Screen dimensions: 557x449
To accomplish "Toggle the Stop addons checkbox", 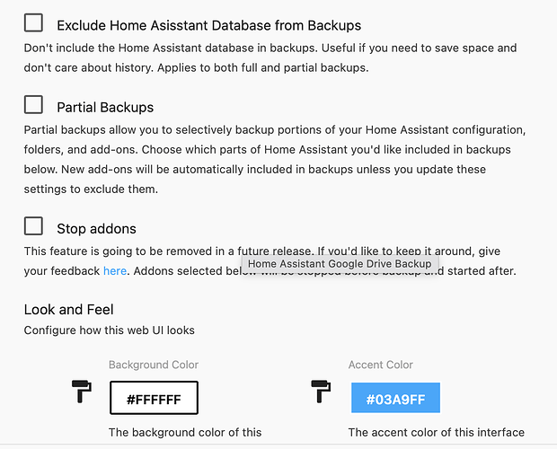I will pos(33,225).
